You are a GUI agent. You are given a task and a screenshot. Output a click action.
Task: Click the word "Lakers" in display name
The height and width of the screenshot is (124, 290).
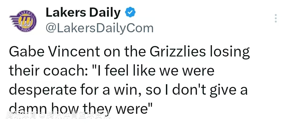tap(65, 13)
